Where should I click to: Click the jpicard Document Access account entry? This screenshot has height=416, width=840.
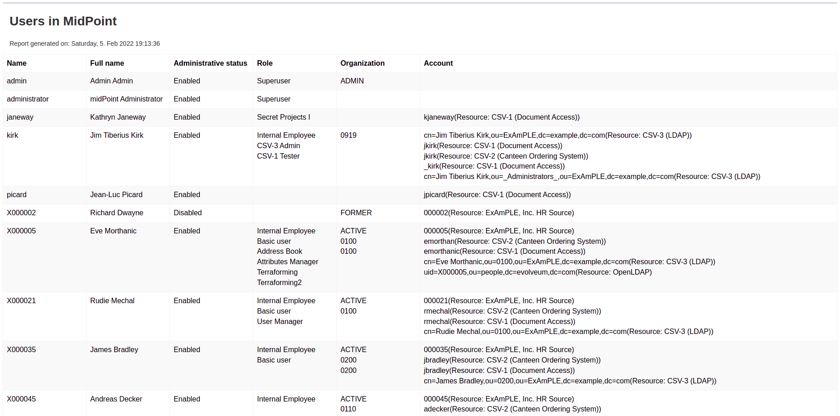(497, 195)
